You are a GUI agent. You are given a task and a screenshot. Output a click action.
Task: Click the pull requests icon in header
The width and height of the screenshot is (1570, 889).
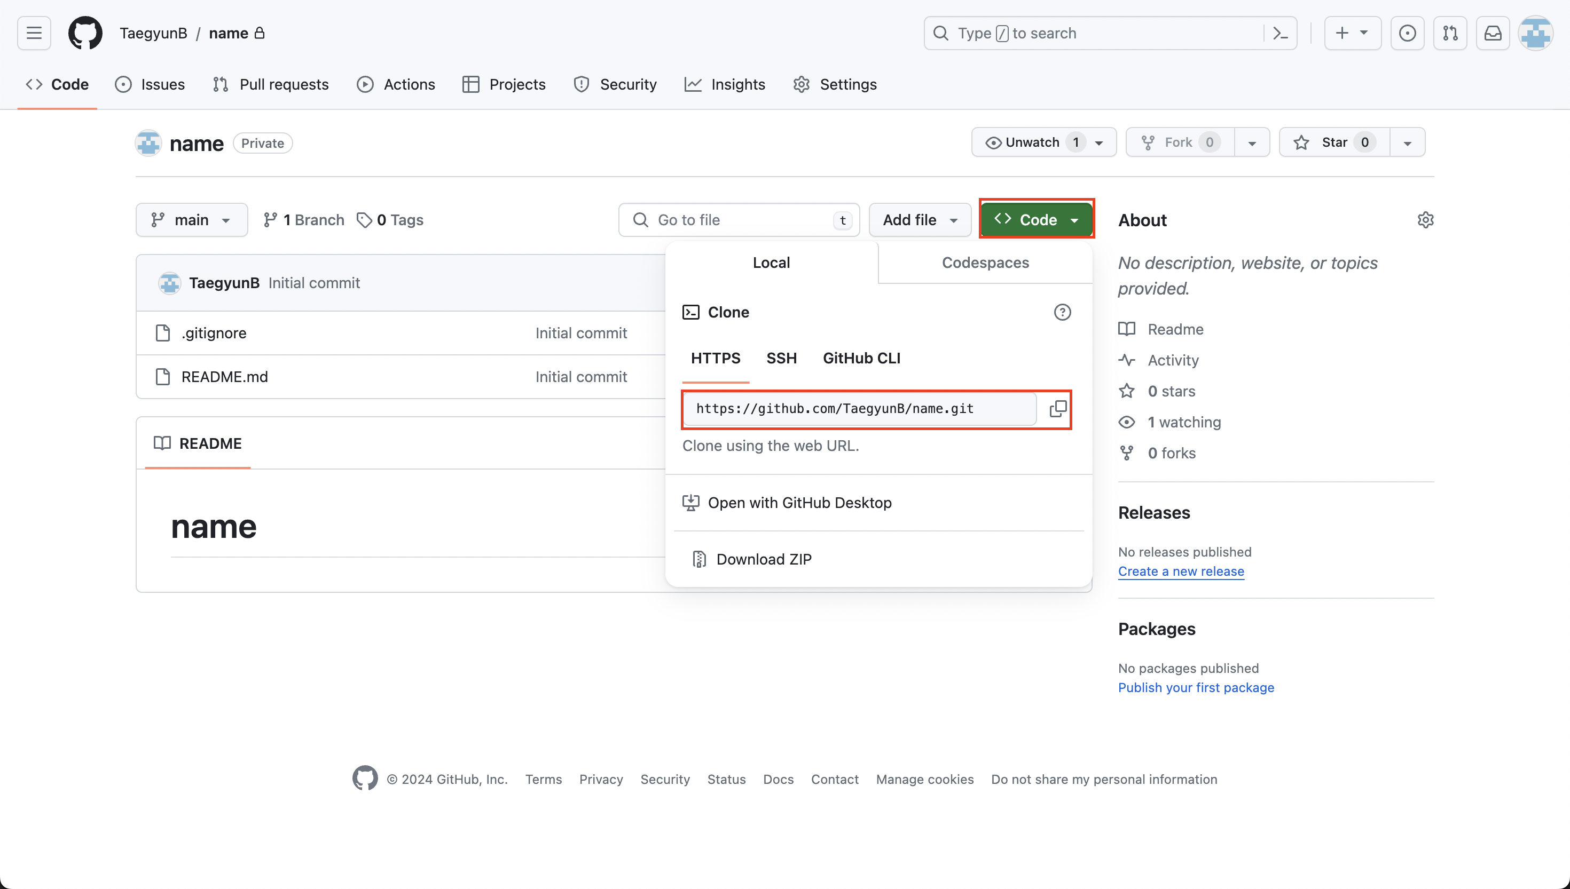click(x=1451, y=33)
